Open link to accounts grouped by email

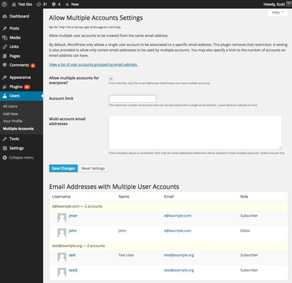click(93, 65)
